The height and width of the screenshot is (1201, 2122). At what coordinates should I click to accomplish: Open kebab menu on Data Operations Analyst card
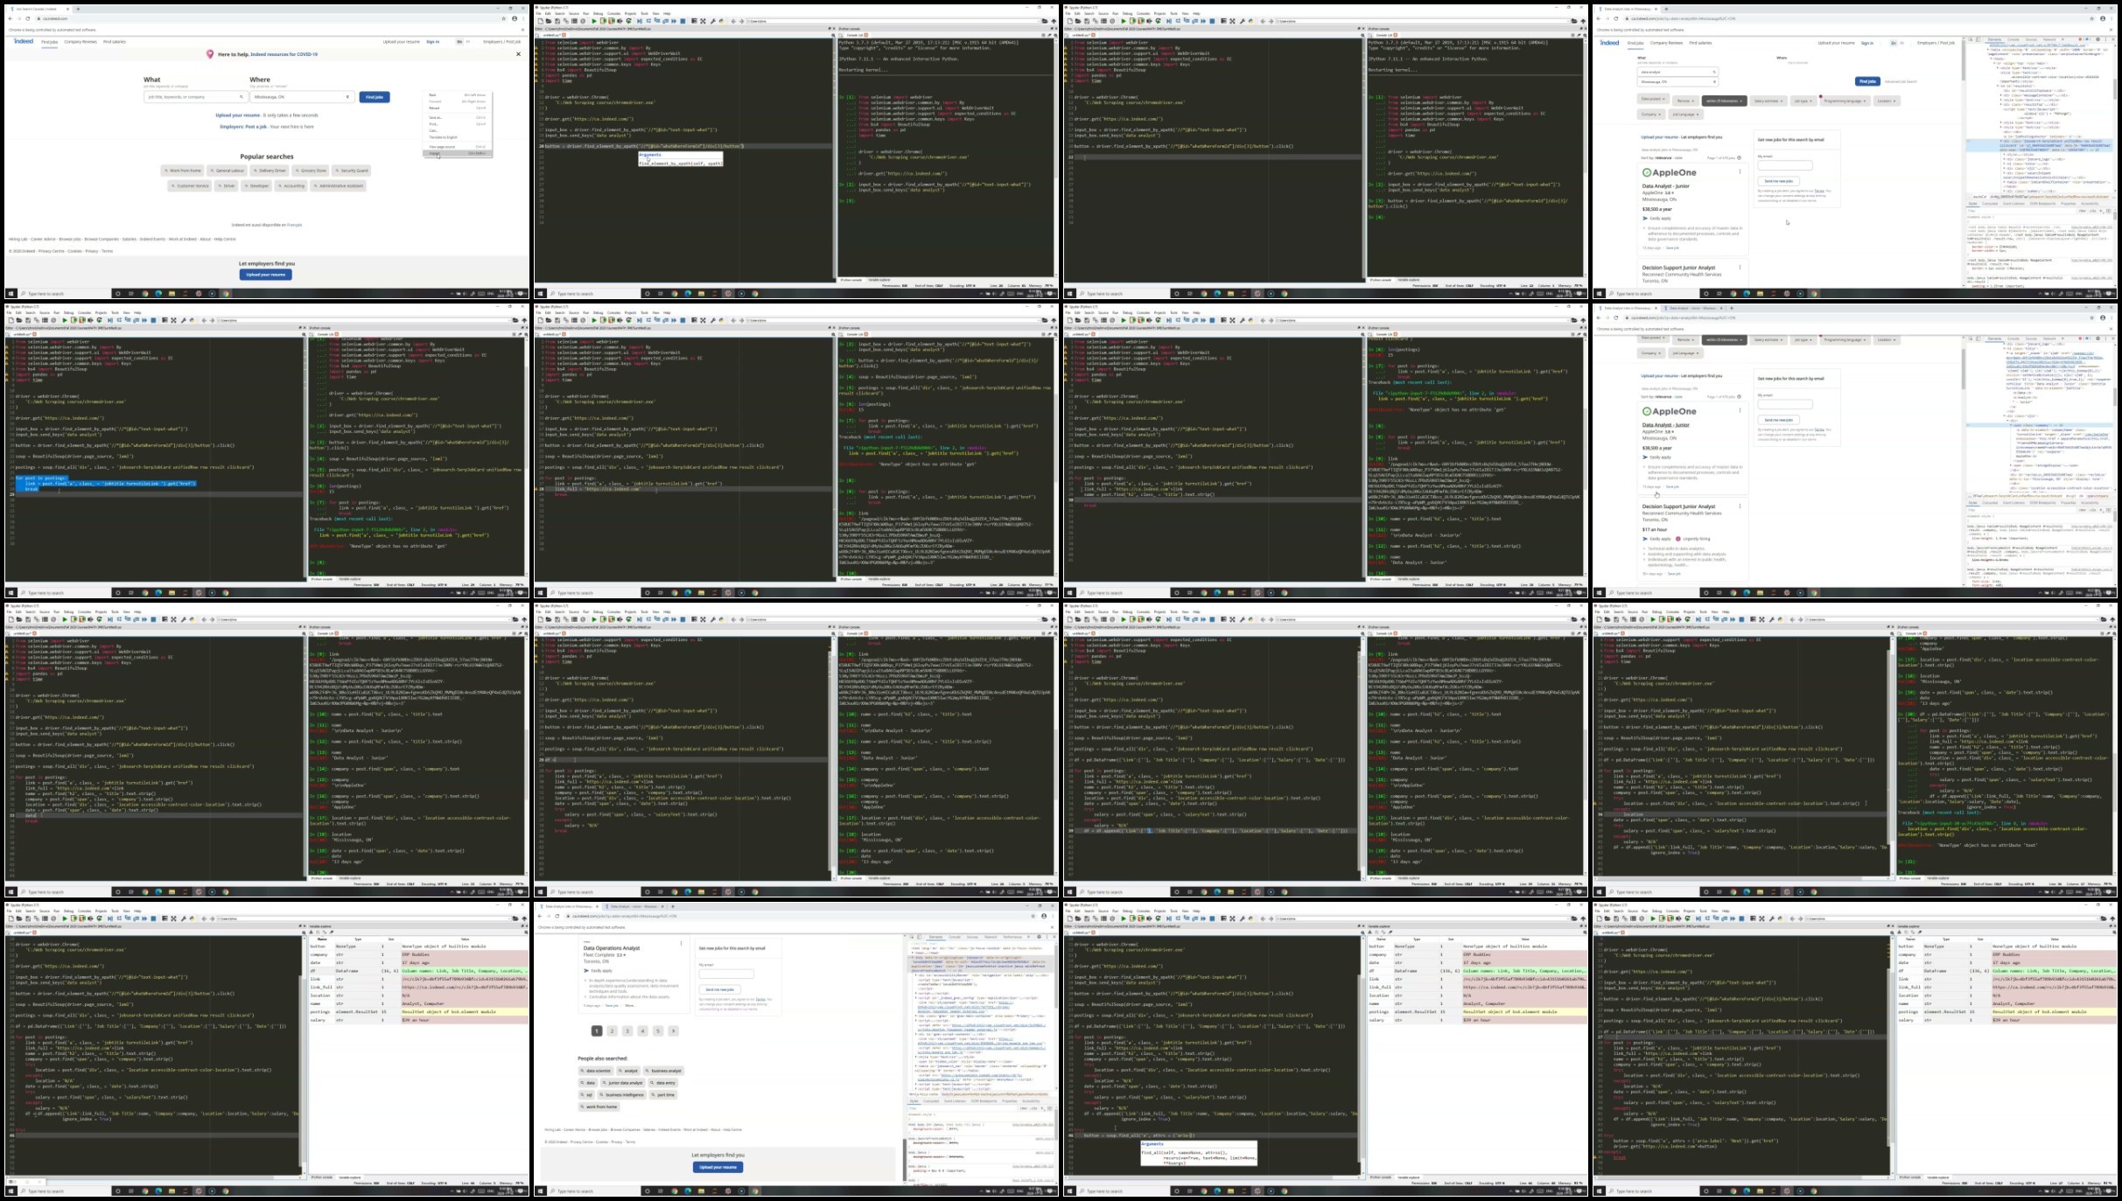(x=681, y=944)
